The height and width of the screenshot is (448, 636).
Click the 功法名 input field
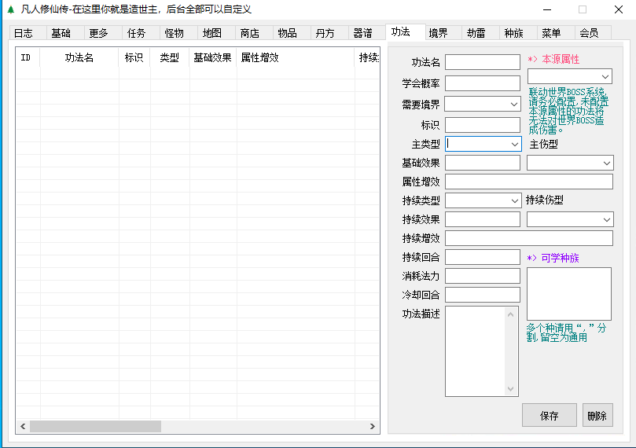483,62
